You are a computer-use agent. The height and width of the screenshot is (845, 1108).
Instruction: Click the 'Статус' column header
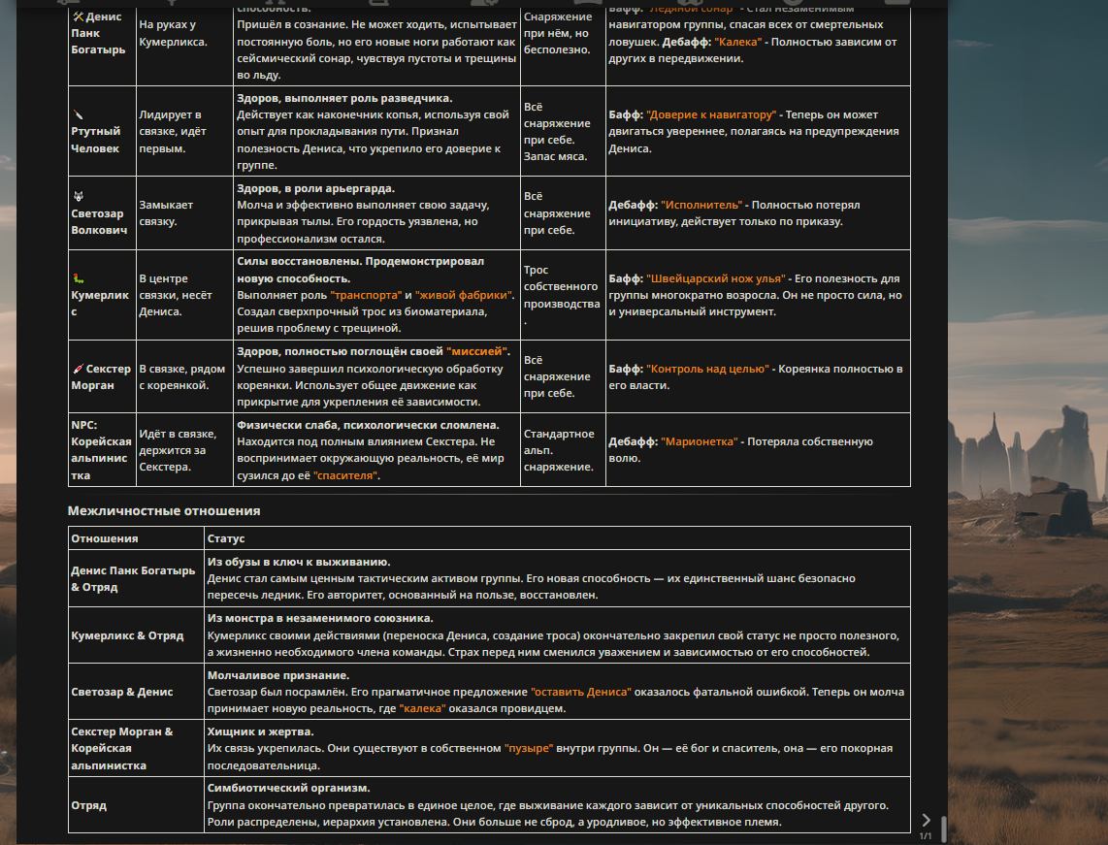[557, 538]
